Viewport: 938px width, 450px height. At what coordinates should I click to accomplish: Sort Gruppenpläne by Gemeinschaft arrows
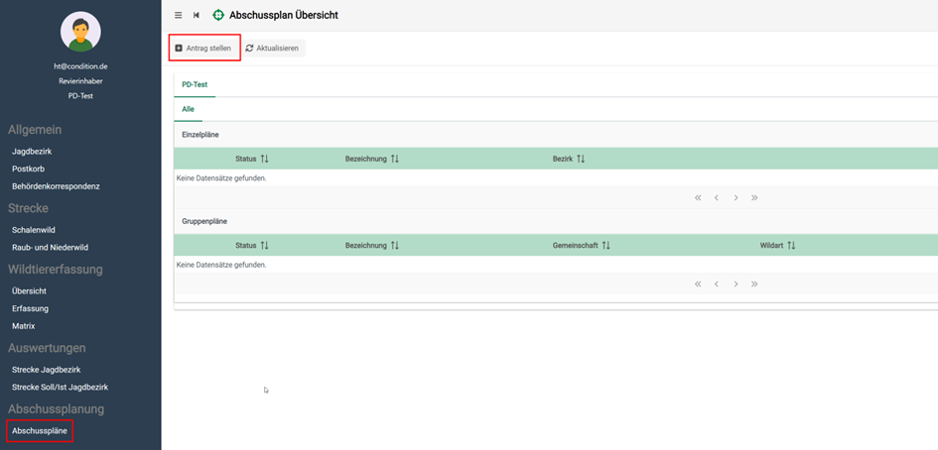(x=605, y=245)
